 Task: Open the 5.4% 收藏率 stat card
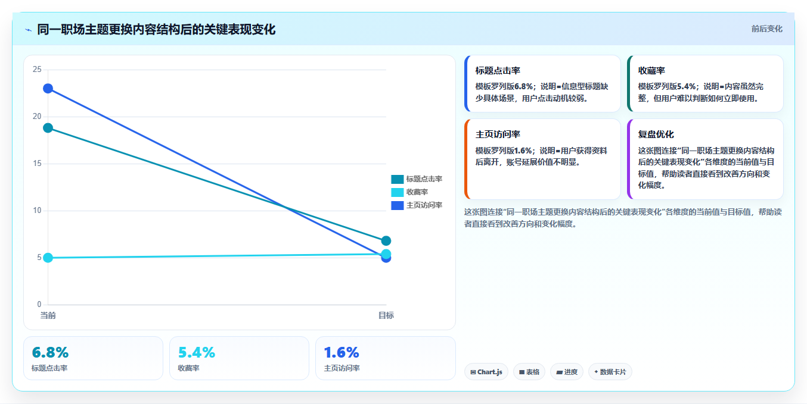click(239, 358)
